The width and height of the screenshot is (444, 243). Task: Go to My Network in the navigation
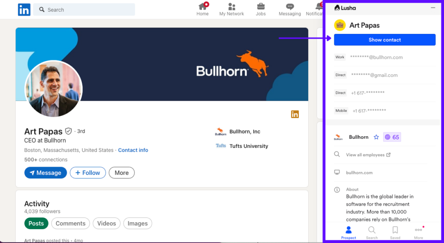[x=232, y=9]
